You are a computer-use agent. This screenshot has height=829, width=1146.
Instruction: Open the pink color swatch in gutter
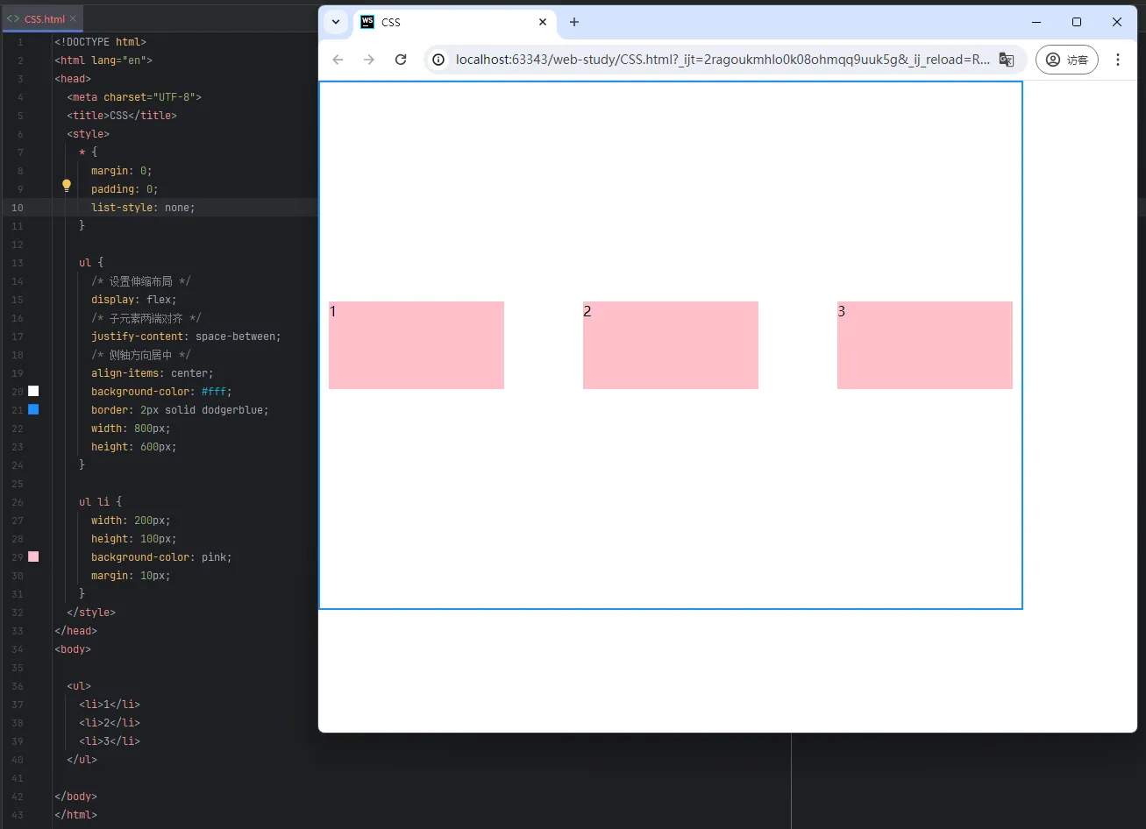(x=33, y=556)
